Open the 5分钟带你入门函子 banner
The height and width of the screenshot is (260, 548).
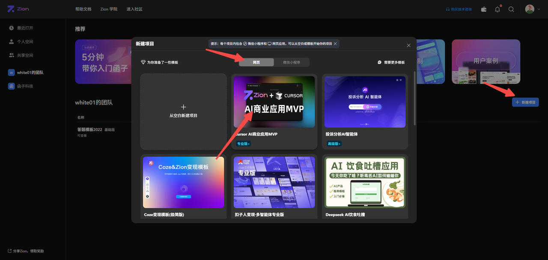(x=103, y=62)
